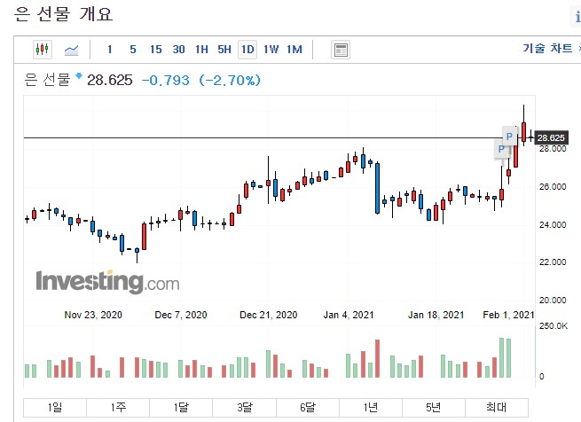Viewport: 581px width, 422px height.
Task: Click the upper P marker on chart
Action: point(509,137)
